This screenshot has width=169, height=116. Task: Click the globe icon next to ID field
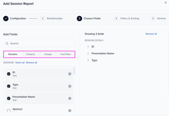pos(70,74)
